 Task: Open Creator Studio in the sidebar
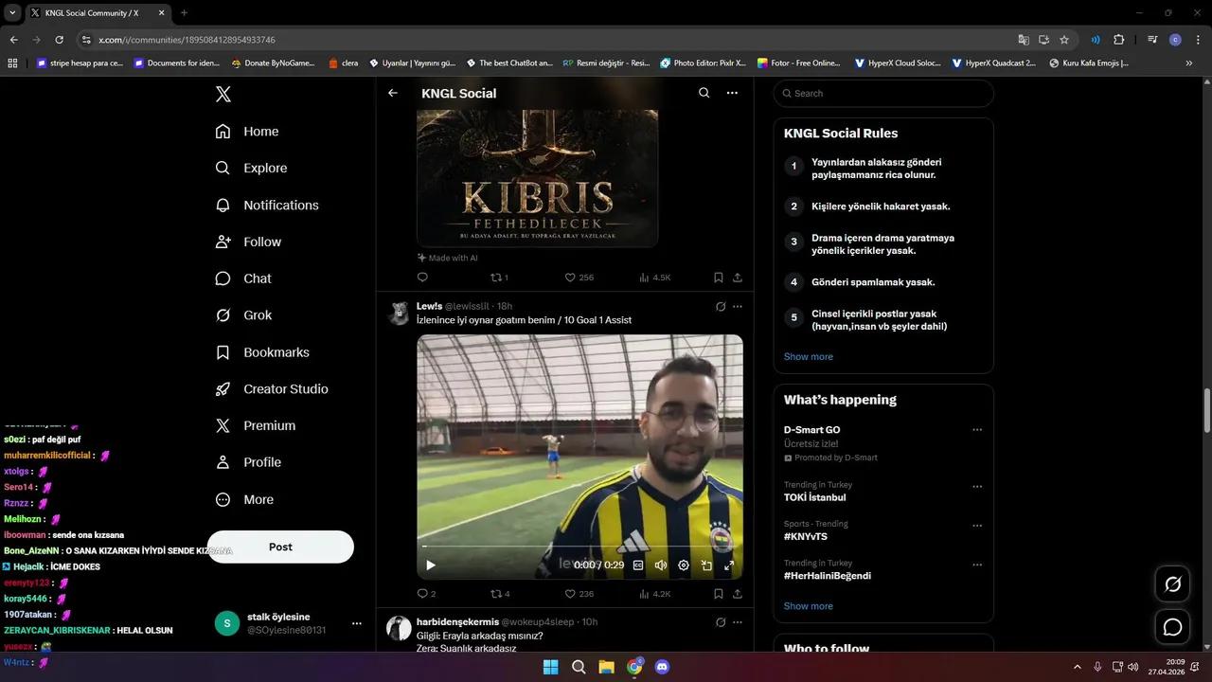[272, 389]
